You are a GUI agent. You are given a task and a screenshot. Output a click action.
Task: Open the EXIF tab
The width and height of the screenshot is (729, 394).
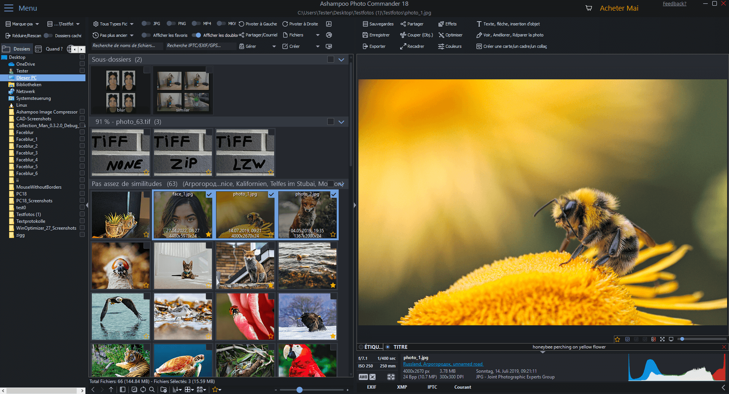click(371, 387)
